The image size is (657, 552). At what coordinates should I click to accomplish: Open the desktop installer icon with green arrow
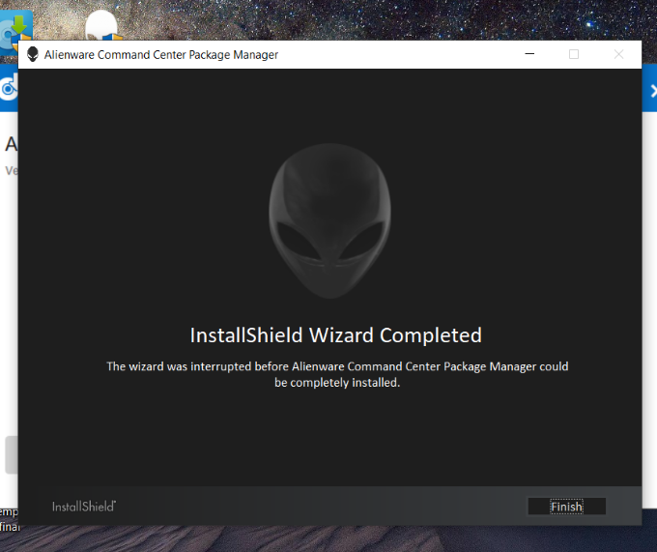pos(14,27)
